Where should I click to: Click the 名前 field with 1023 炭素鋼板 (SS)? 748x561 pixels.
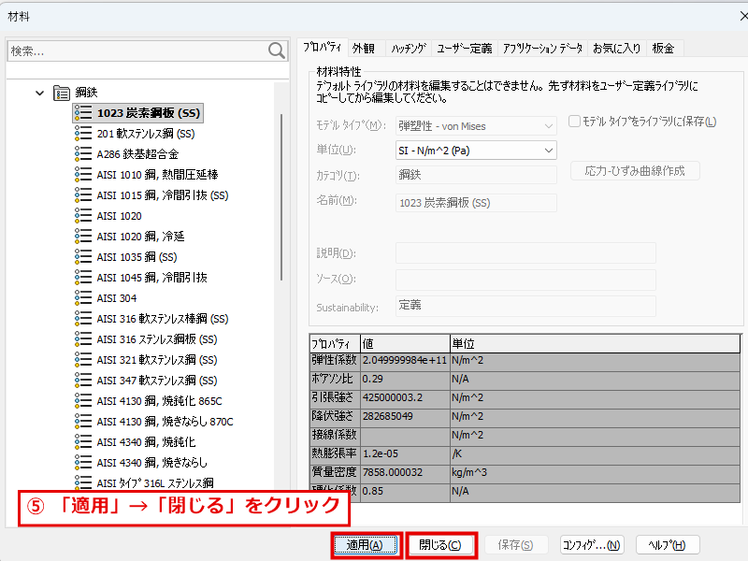point(476,203)
